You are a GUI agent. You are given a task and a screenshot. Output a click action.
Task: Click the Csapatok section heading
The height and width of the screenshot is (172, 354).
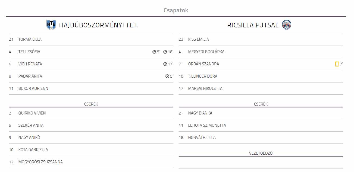pyautogui.click(x=176, y=10)
